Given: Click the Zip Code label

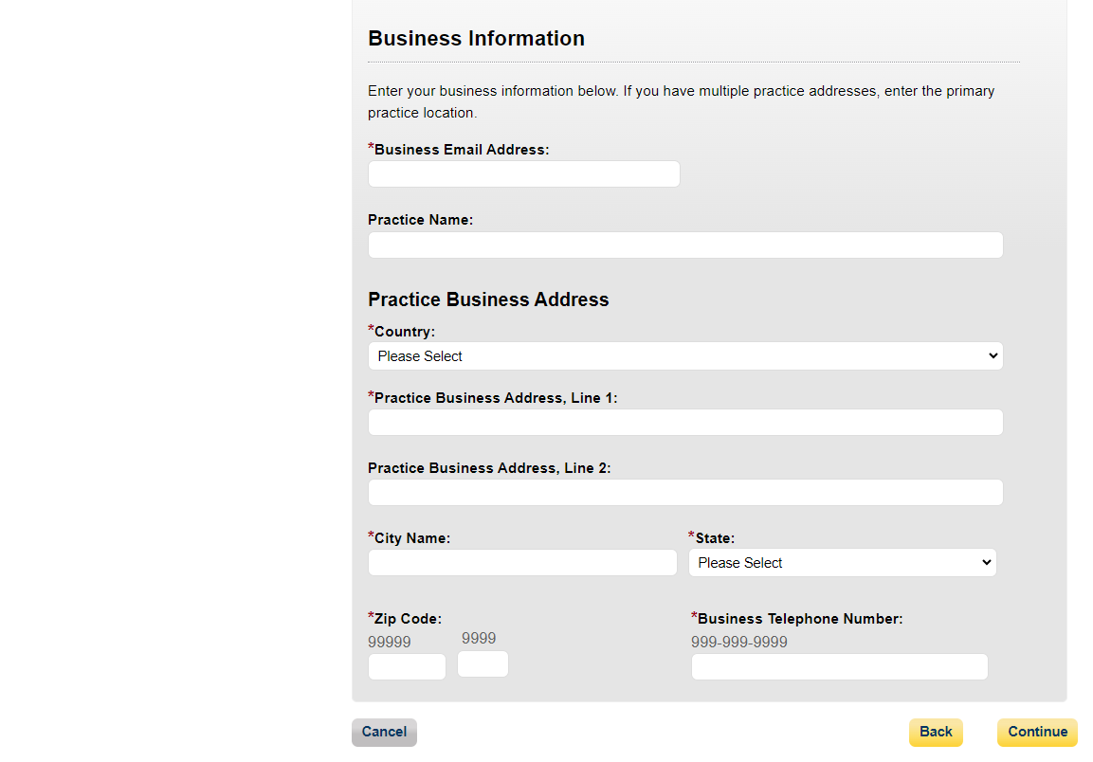Looking at the screenshot, I should (x=408, y=619).
